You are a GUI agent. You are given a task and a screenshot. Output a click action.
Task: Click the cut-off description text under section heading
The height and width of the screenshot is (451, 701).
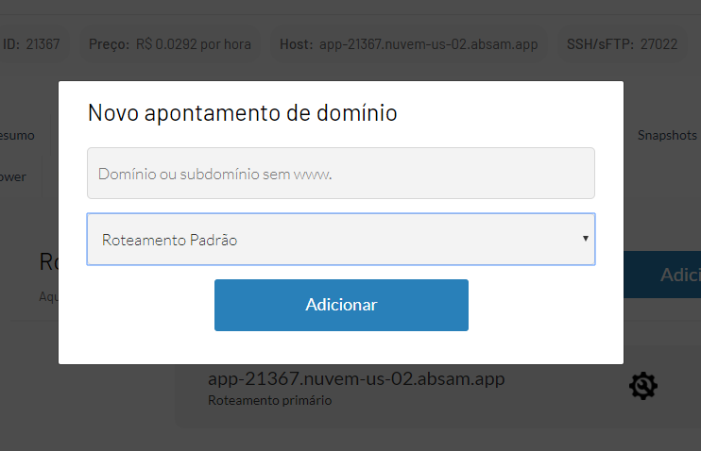click(48, 296)
